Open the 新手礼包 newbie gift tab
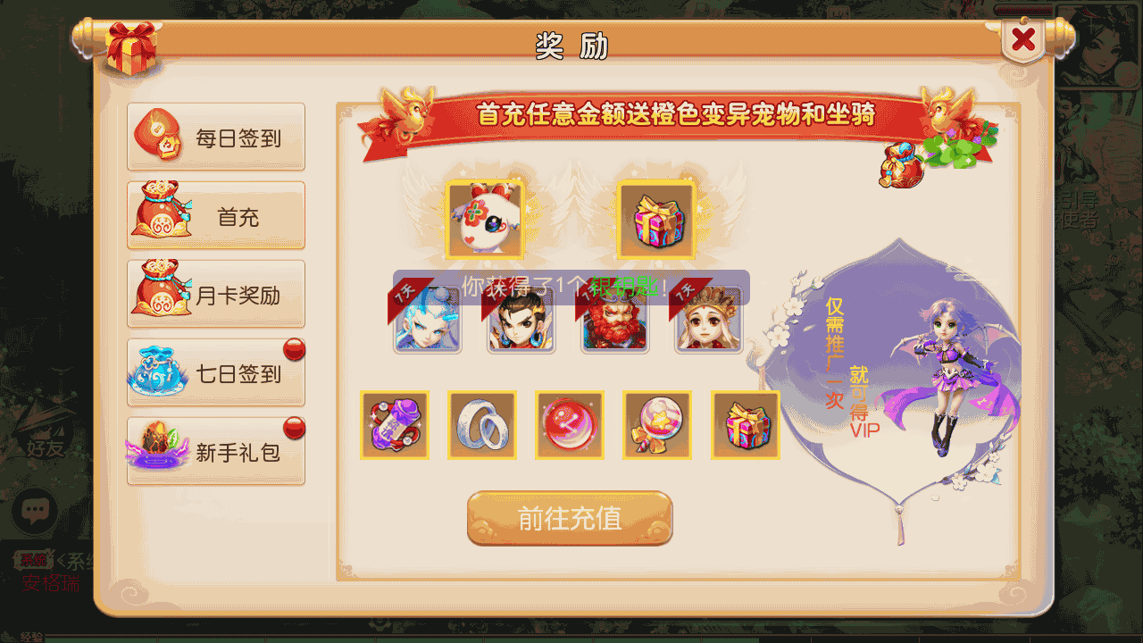The image size is (1143, 643). coord(216,451)
